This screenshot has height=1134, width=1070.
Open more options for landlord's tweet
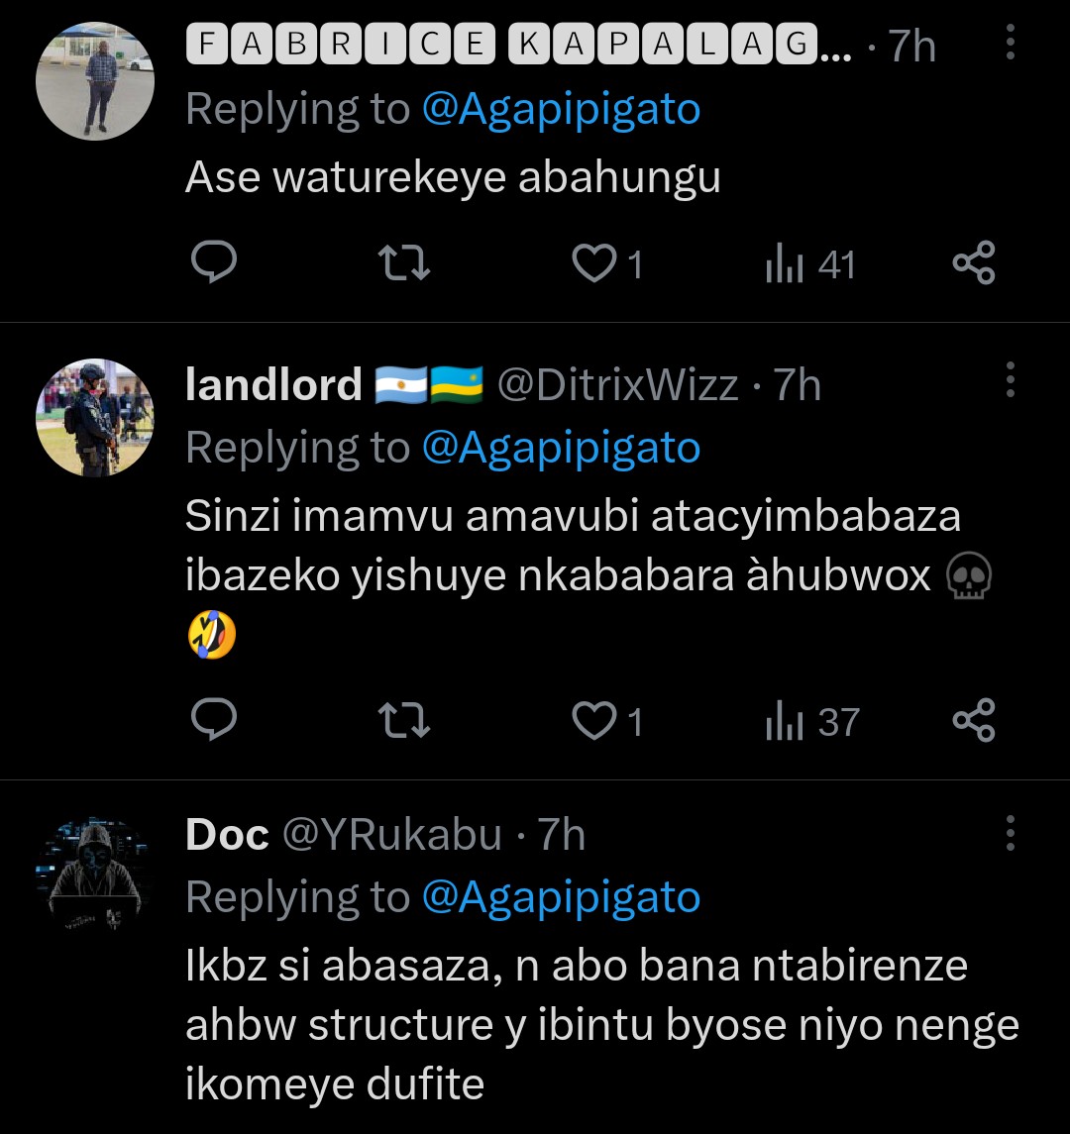pos(1010,378)
